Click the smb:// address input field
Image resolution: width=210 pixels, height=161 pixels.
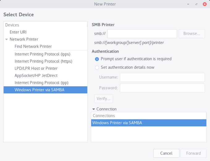[142, 33]
